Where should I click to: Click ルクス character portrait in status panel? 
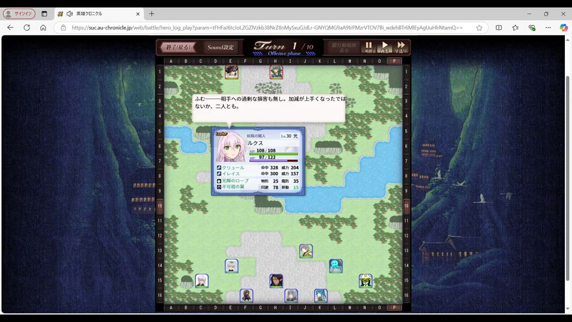(231, 147)
